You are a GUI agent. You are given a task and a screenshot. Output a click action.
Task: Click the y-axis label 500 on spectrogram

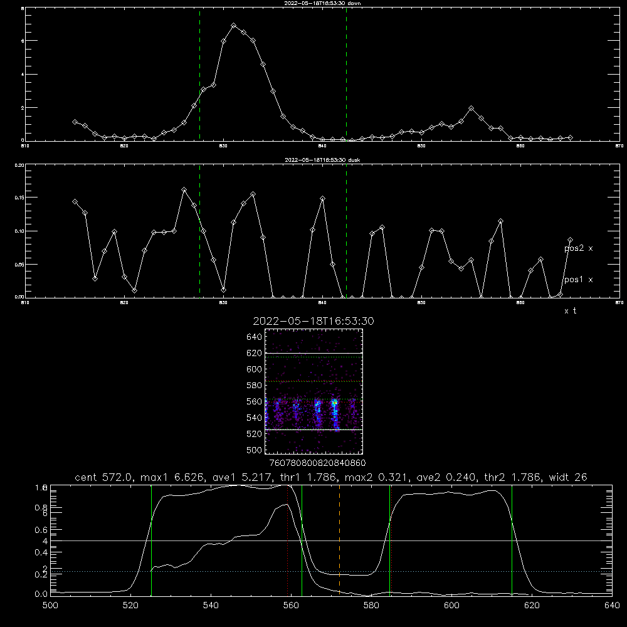pyautogui.click(x=255, y=450)
